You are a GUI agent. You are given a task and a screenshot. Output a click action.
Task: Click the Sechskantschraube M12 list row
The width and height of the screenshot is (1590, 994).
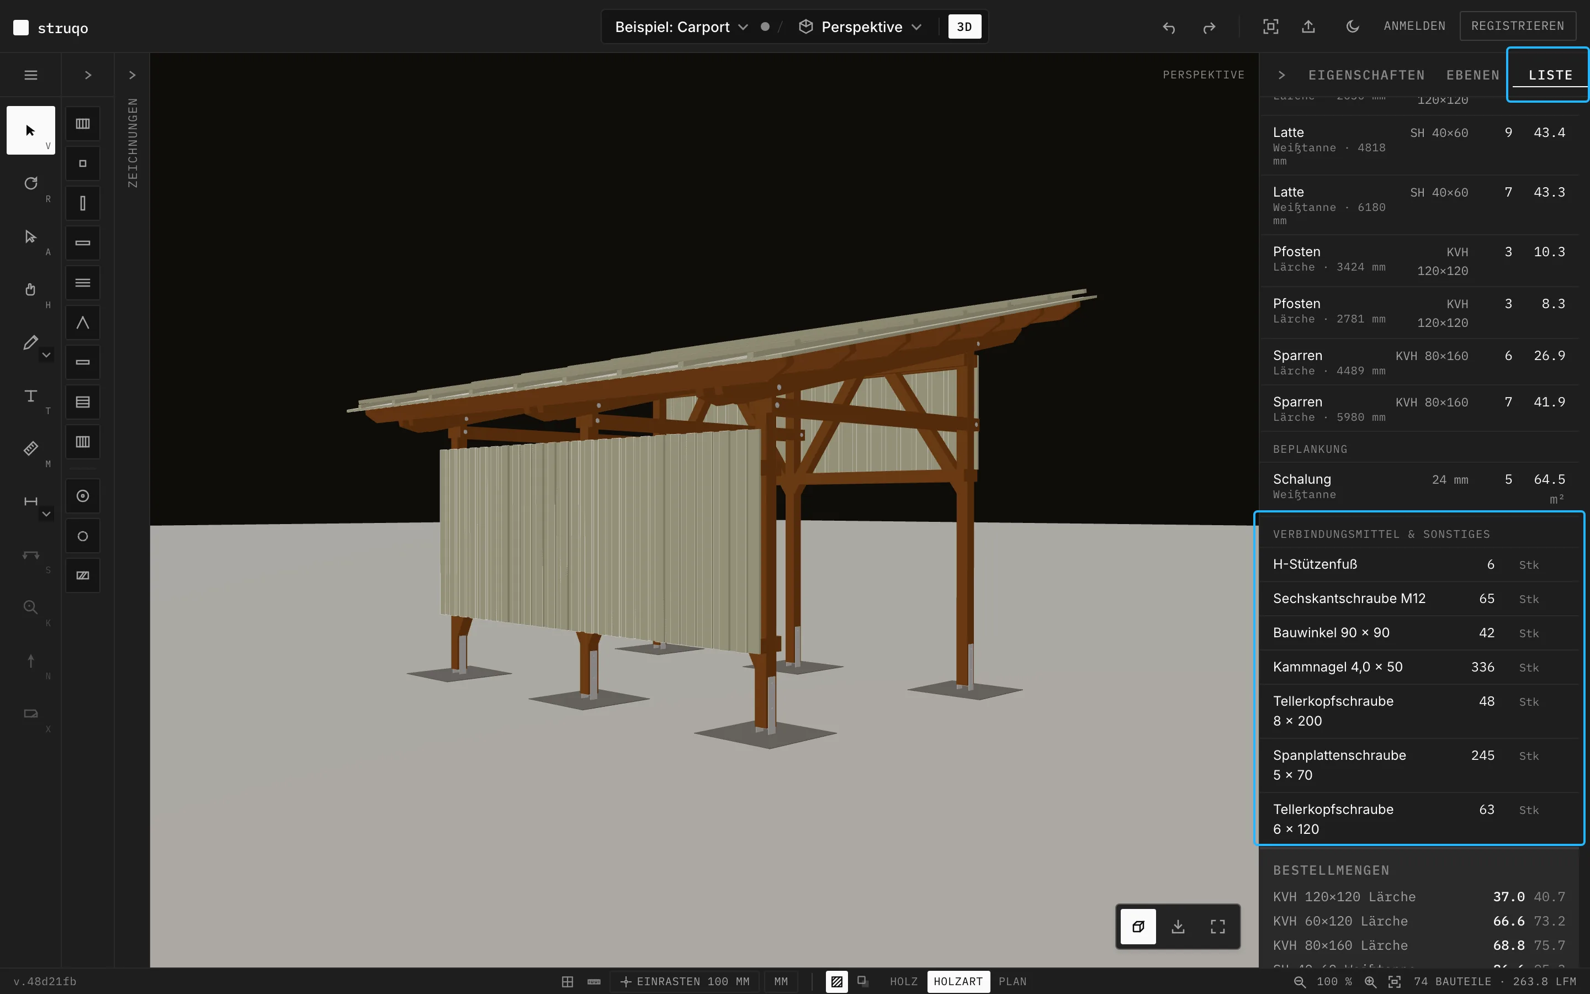pos(1419,598)
